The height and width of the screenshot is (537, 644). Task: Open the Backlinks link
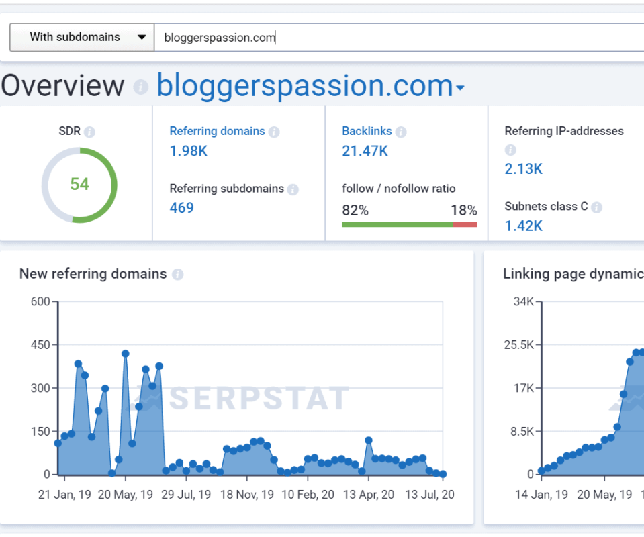(367, 131)
